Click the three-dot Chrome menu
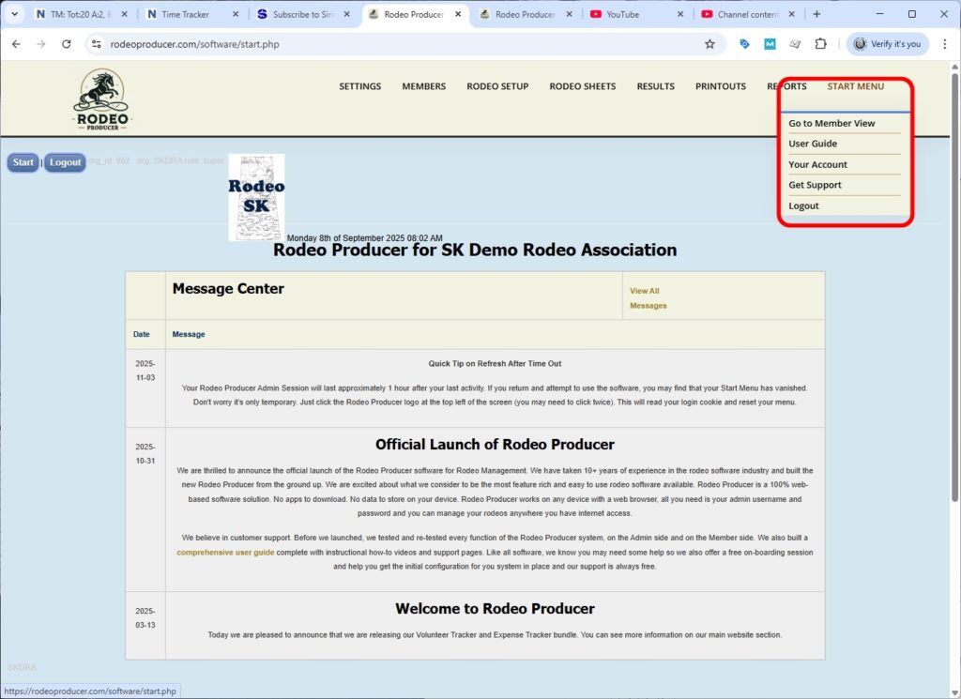Image resolution: width=961 pixels, height=699 pixels. [x=945, y=43]
